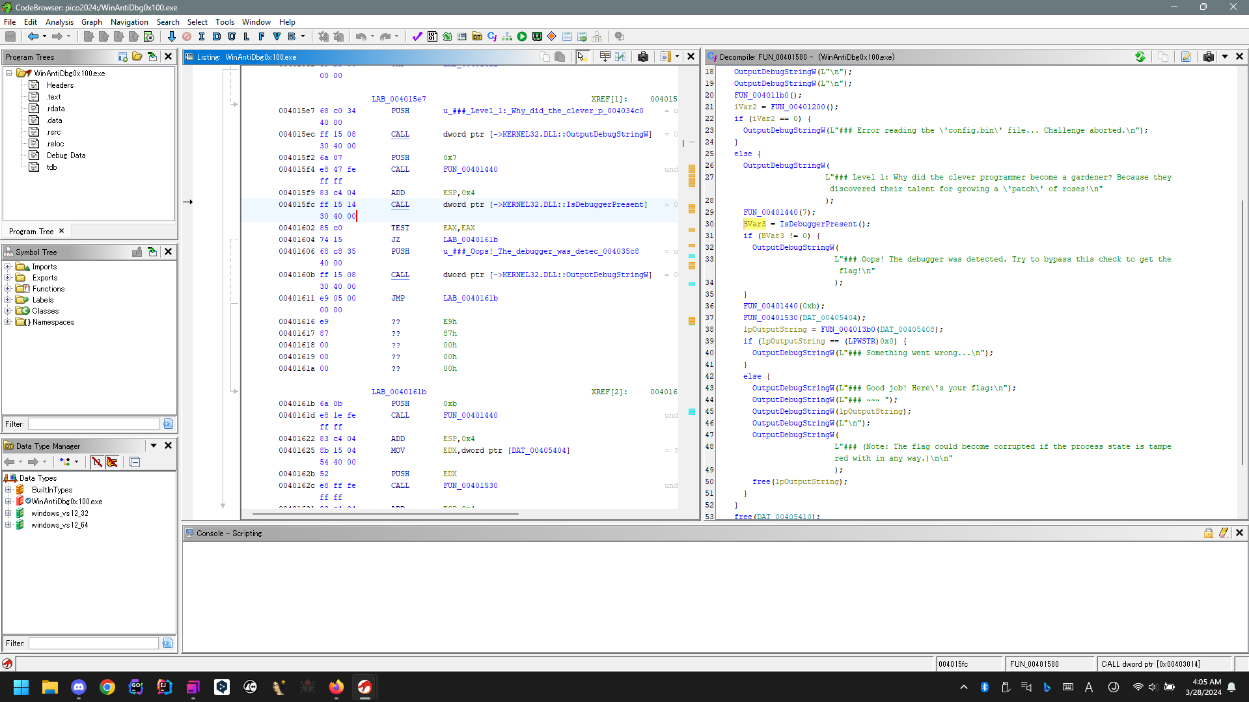Open the memory map toolbar icon
The height and width of the screenshot is (702, 1249).
tap(537, 36)
